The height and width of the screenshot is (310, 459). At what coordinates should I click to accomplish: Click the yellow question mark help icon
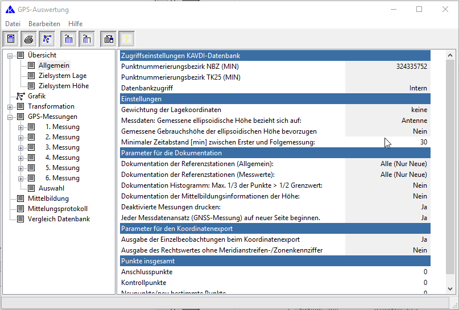coord(126,39)
